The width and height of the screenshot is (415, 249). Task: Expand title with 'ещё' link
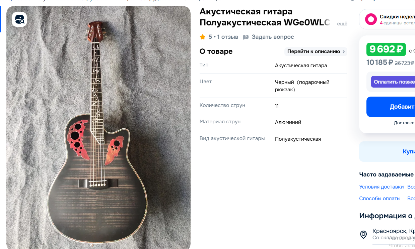pos(342,24)
